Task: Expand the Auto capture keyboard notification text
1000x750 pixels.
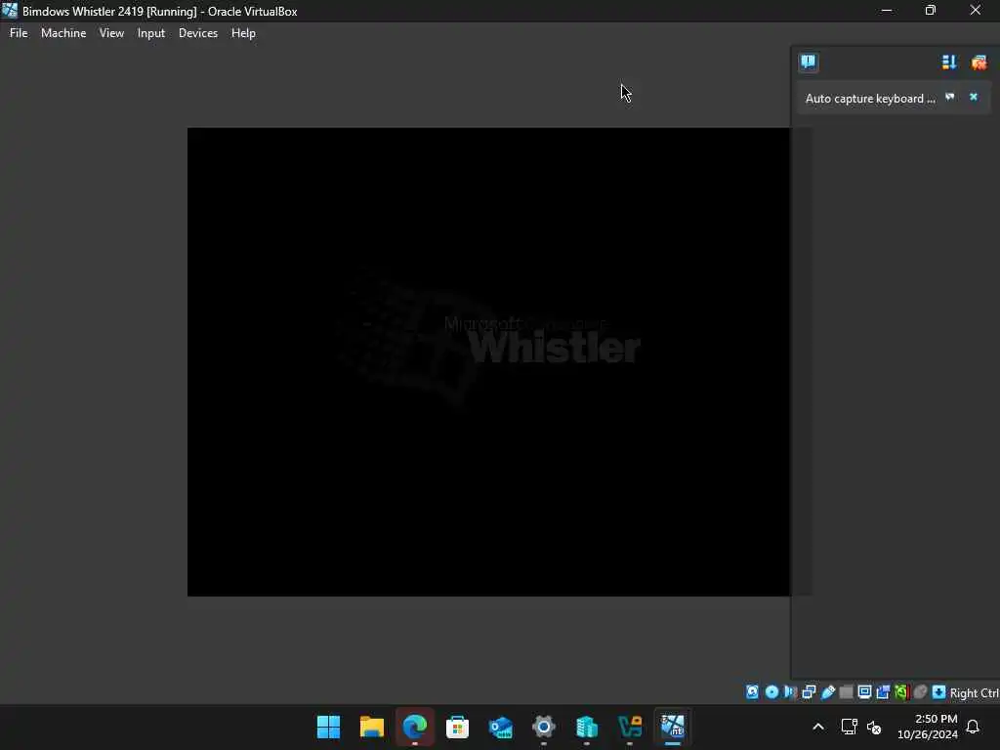Action: coord(870,99)
